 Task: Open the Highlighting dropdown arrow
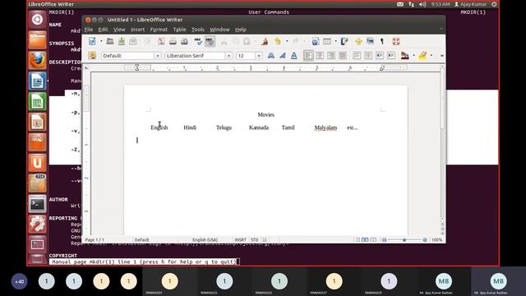431,55
